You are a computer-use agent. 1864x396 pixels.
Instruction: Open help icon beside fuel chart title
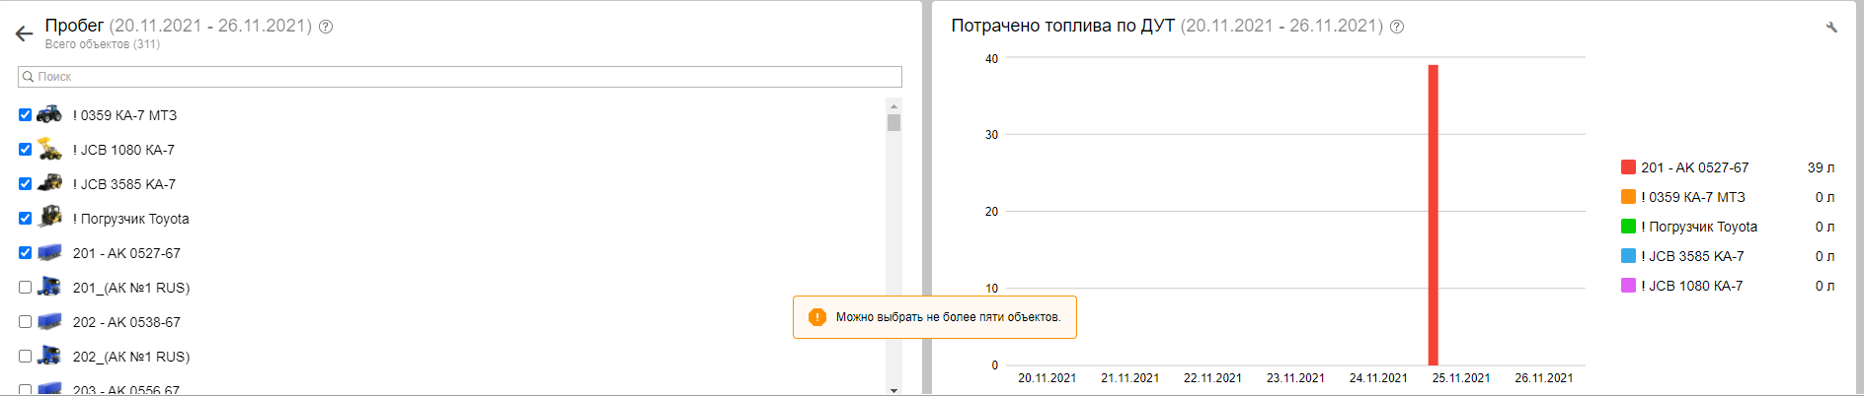pos(1397,27)
